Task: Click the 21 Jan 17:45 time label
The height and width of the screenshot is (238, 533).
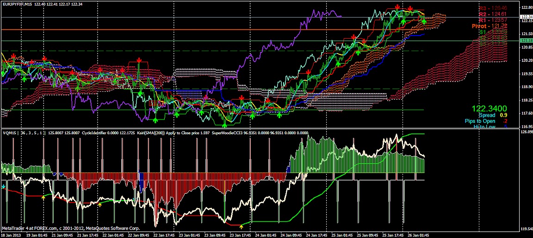Action: point(88,235)
